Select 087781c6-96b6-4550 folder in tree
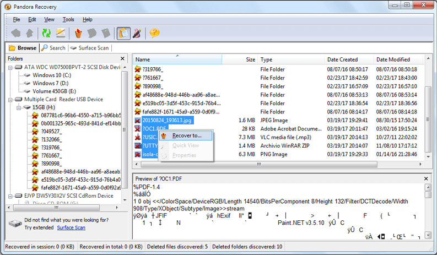The image size is (437, 255). [x=81, y=115]
